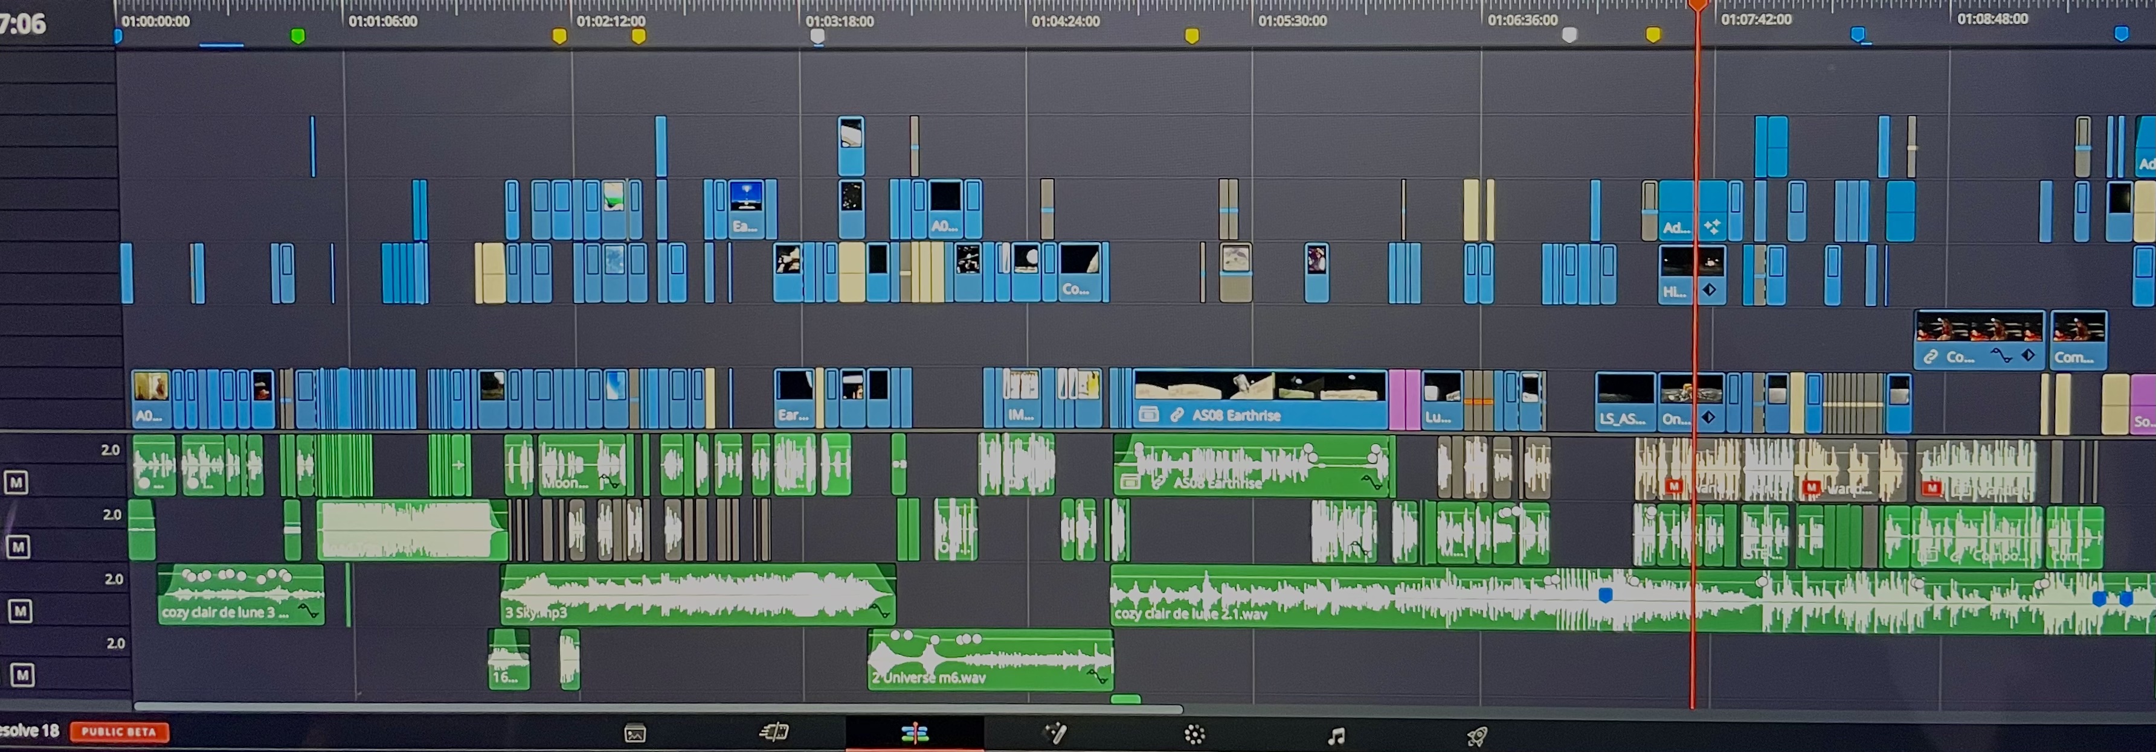This screenshot has height=752, width=2156.
Task: Select the green timeline marker
Action: pos(297,36)
